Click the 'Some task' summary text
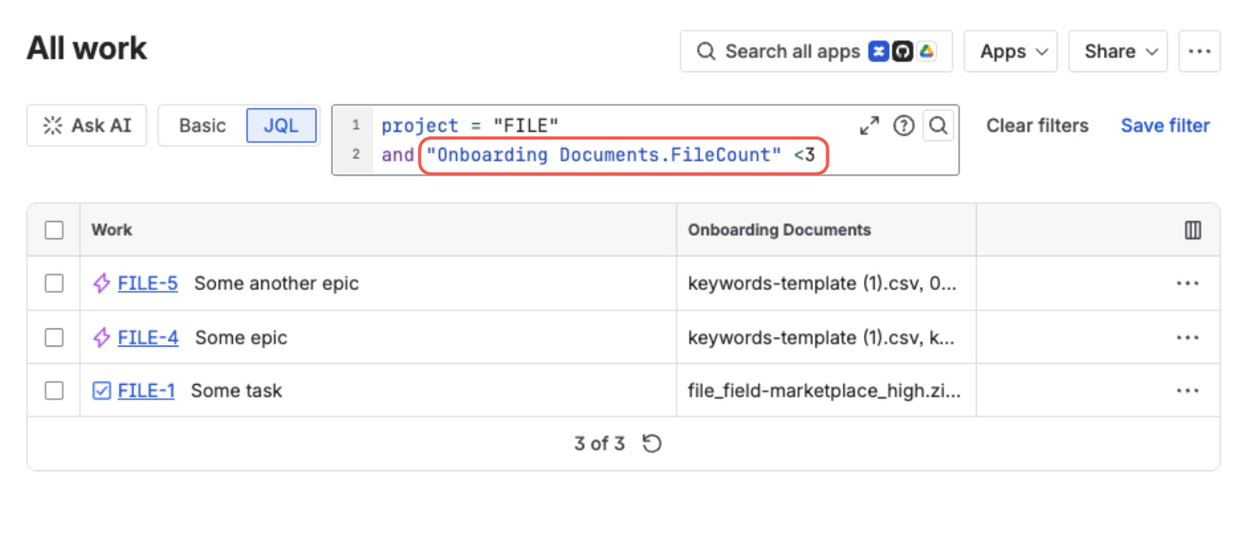This screenshot has height=548, width=1252. tap(236, 390)
